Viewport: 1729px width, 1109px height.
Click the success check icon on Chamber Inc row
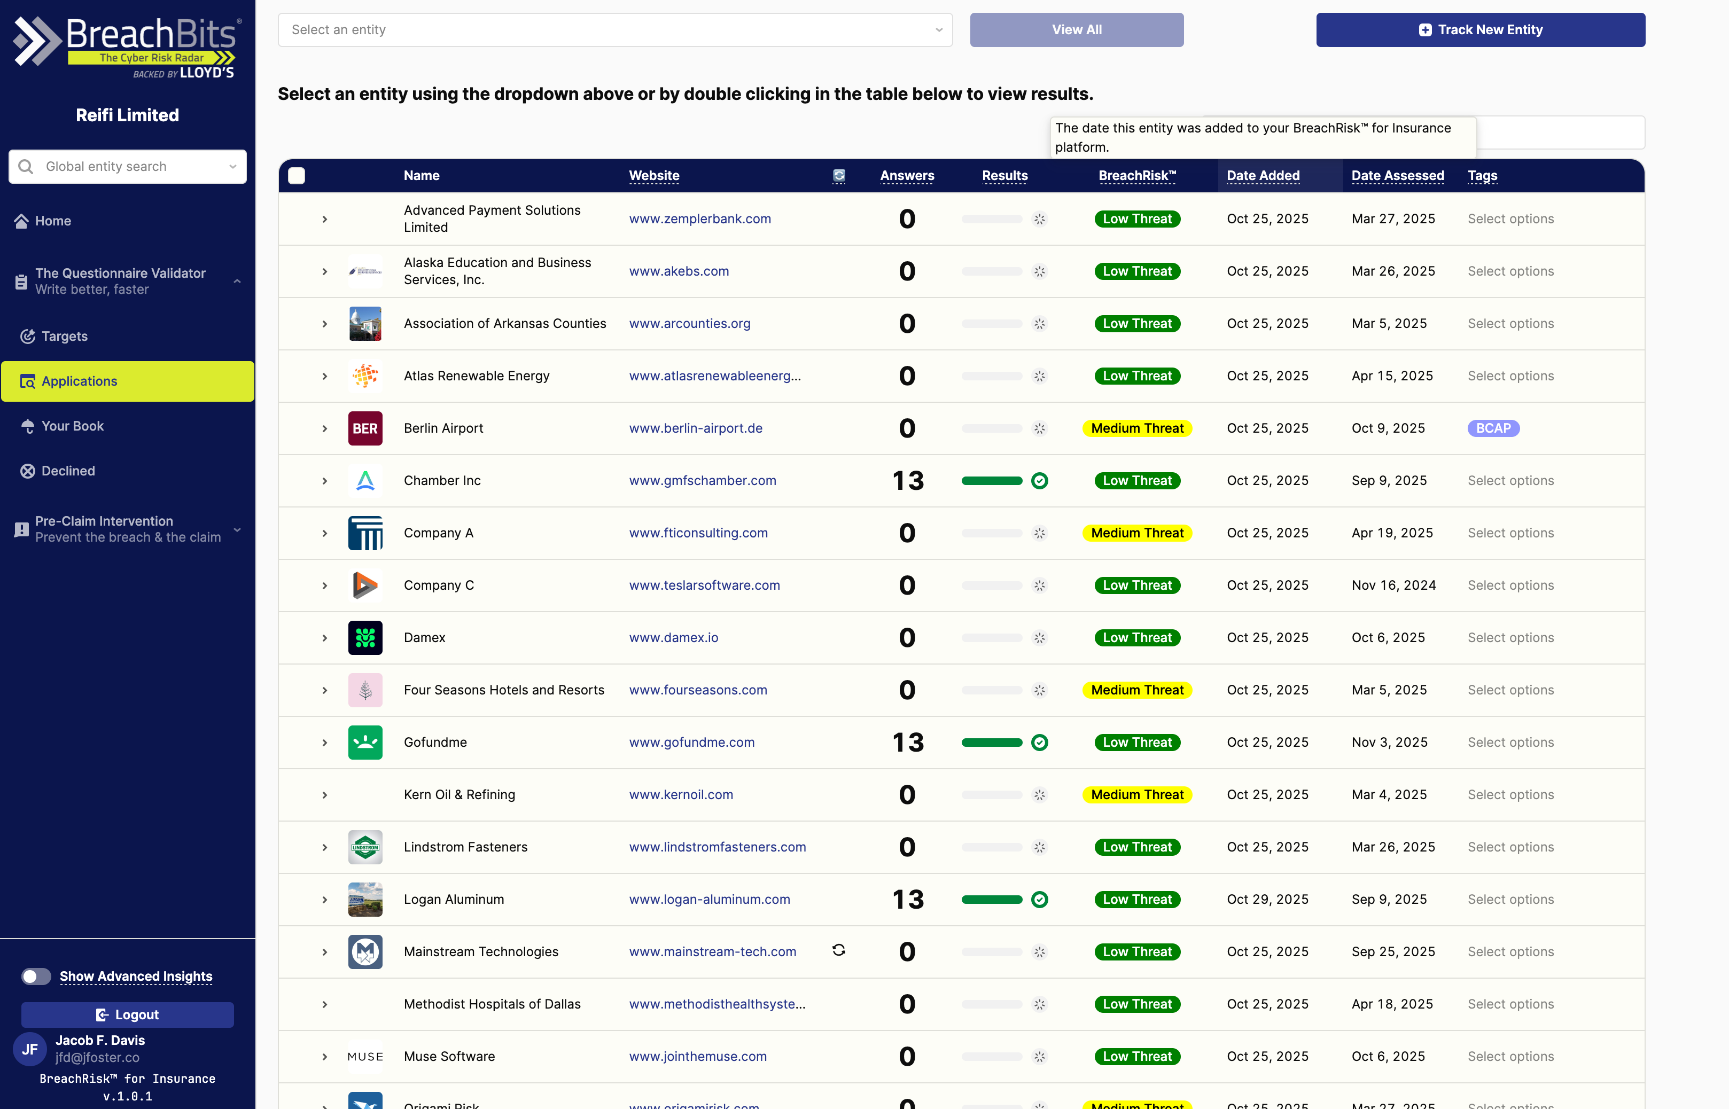[1040, 480]
